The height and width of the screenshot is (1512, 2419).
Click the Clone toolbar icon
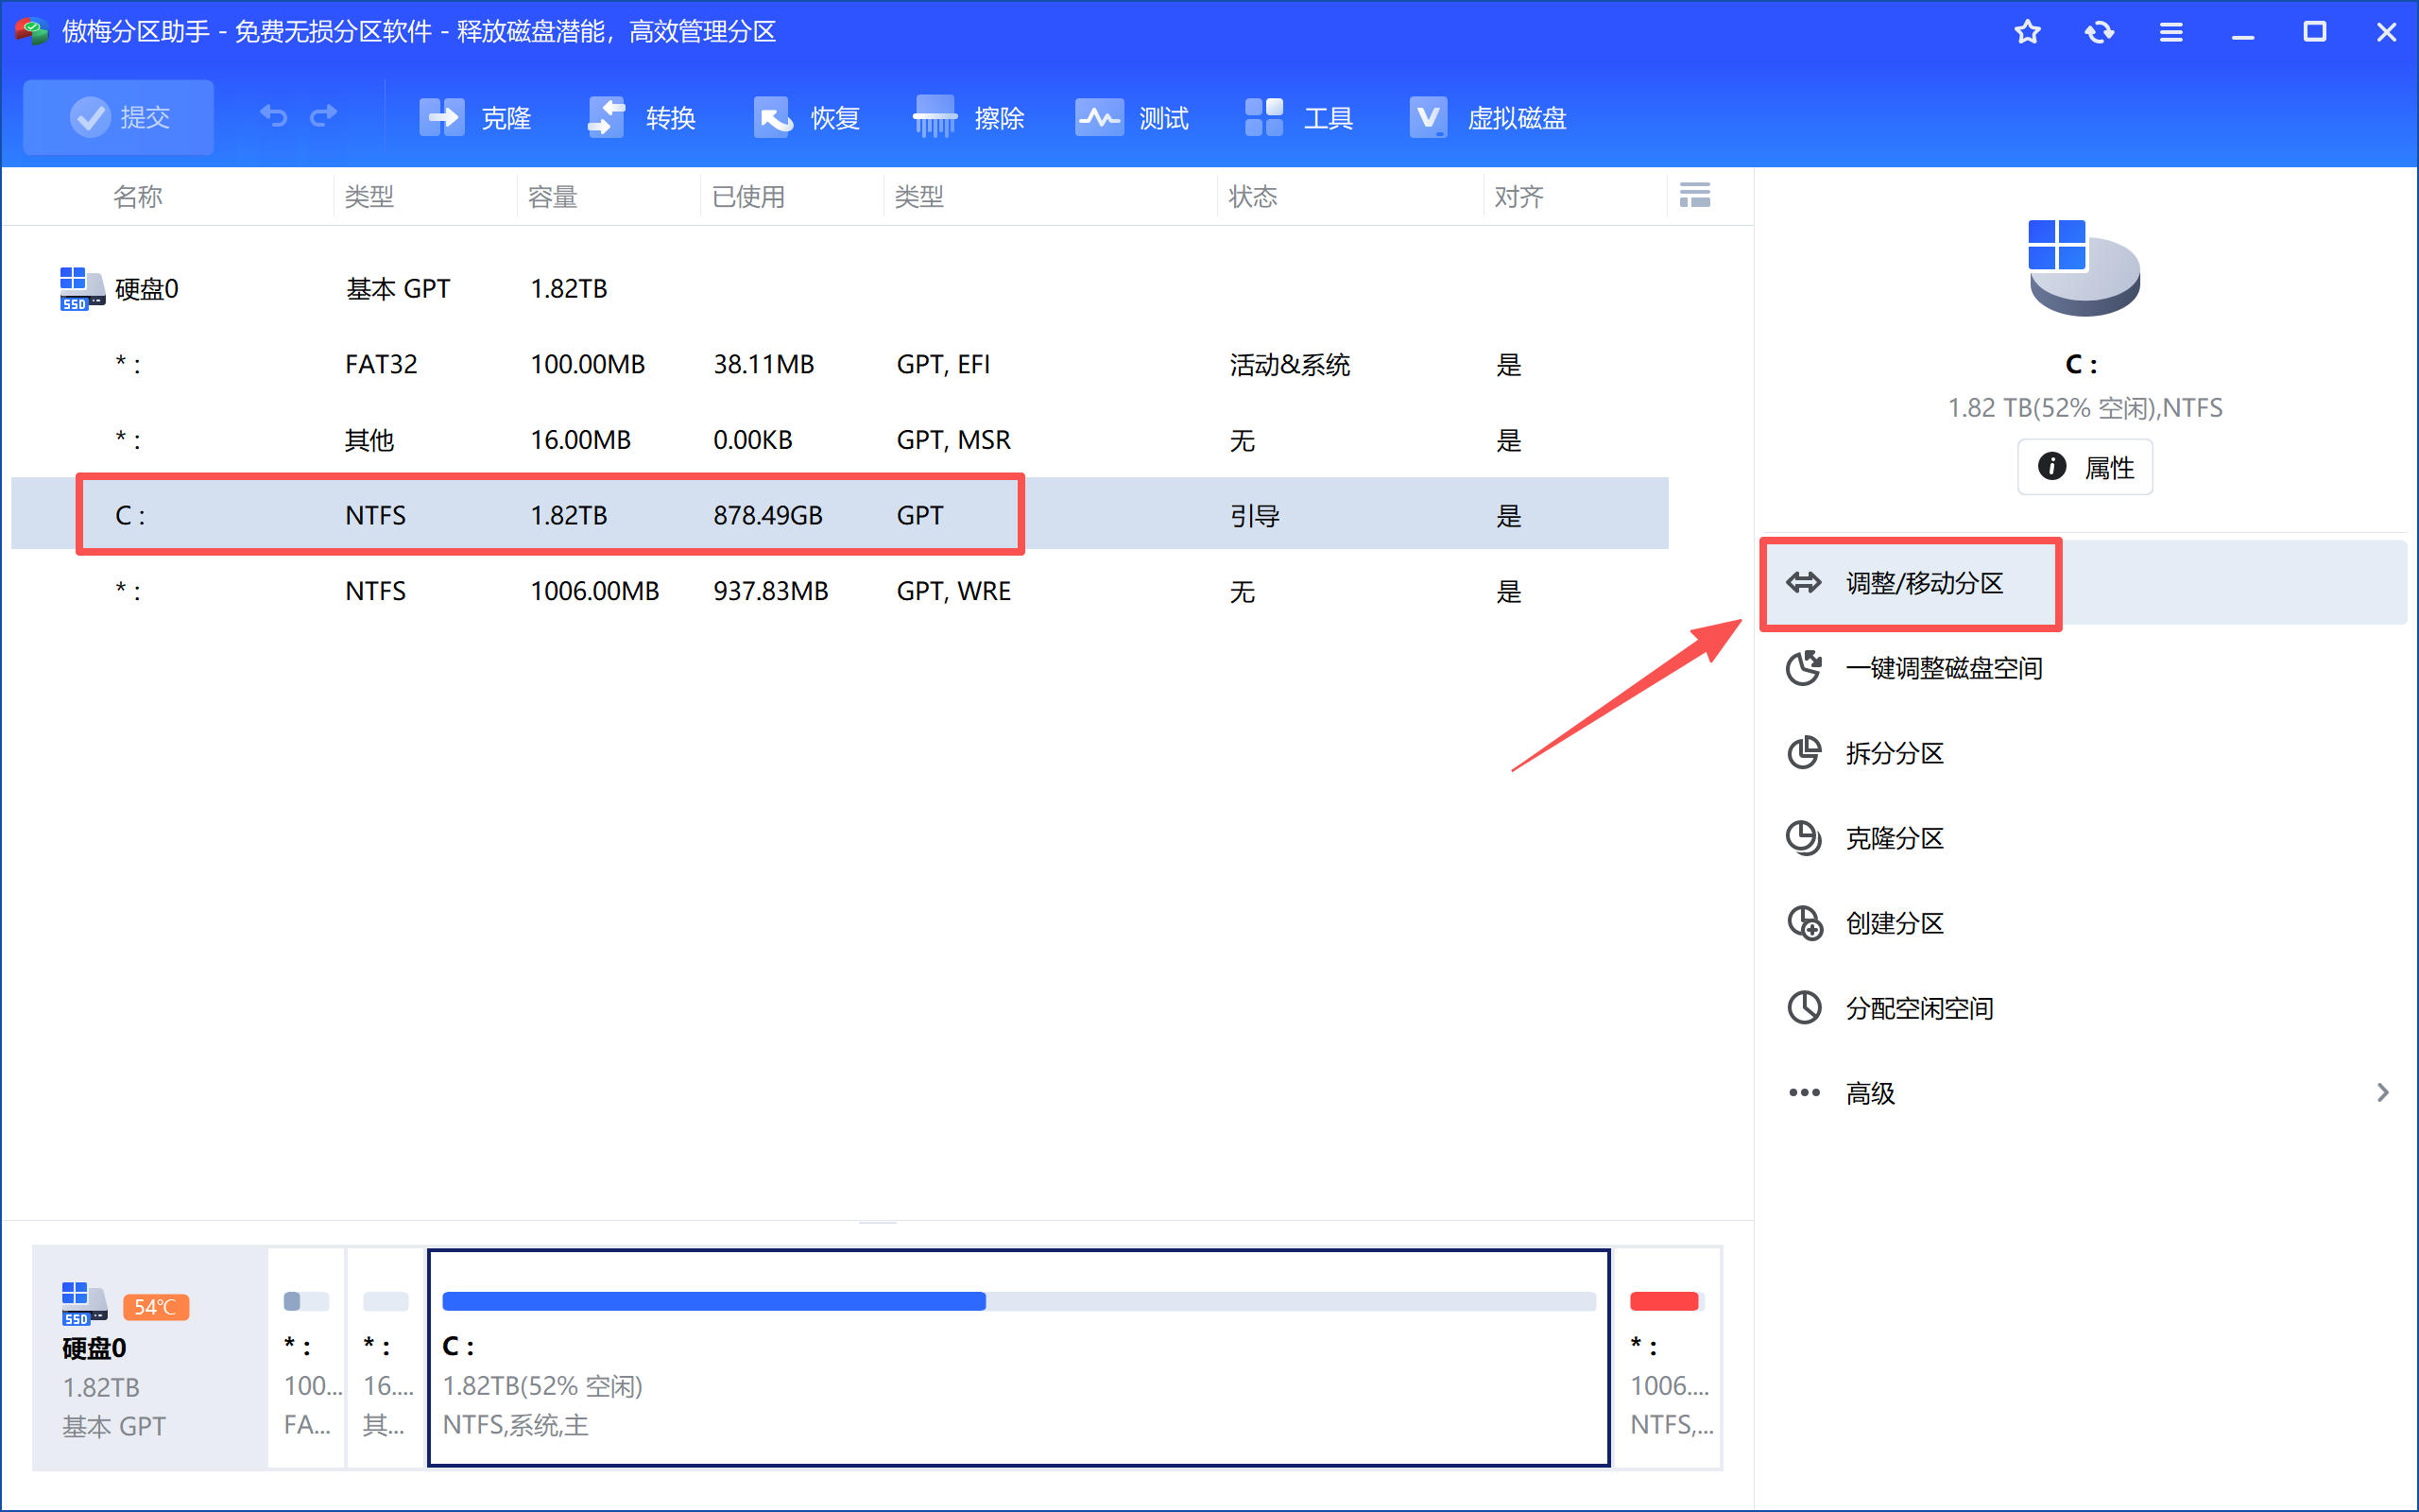[x=442, y=118]
